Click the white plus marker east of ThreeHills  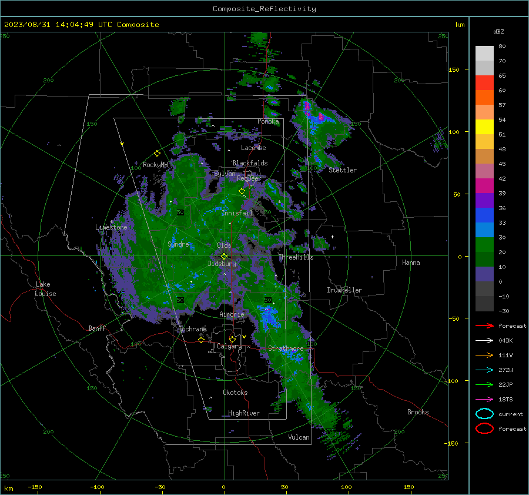(x=332, y=237)
